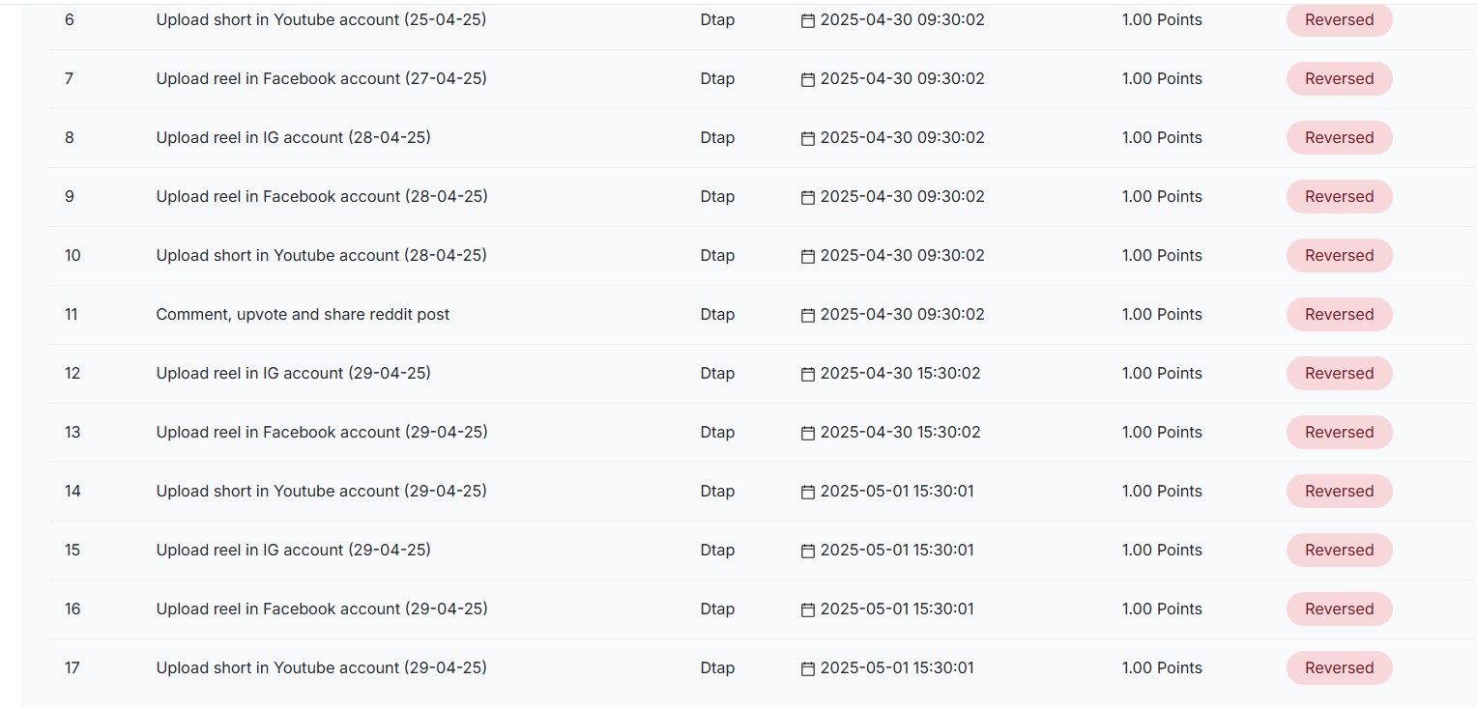
Task: Select 'Upload reel in Facebook account (27-04-25)'
Action: click(321, 78)
